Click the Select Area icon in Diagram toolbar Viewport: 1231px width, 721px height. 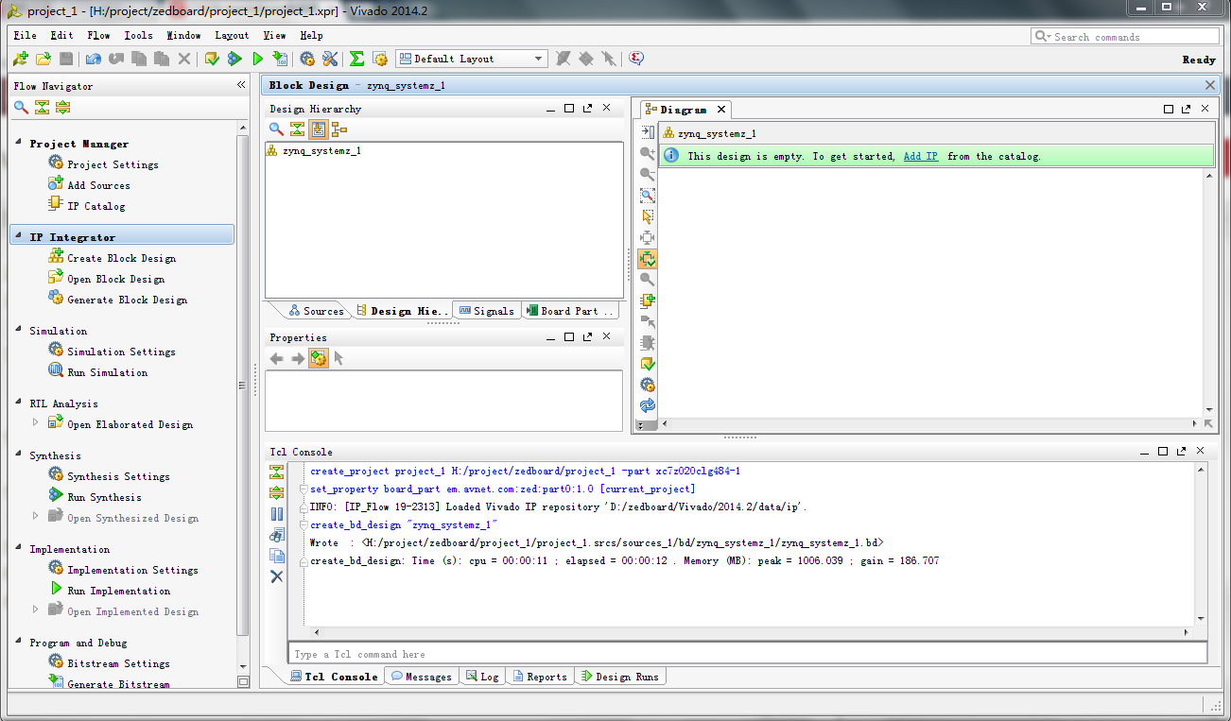pos(648,216)
